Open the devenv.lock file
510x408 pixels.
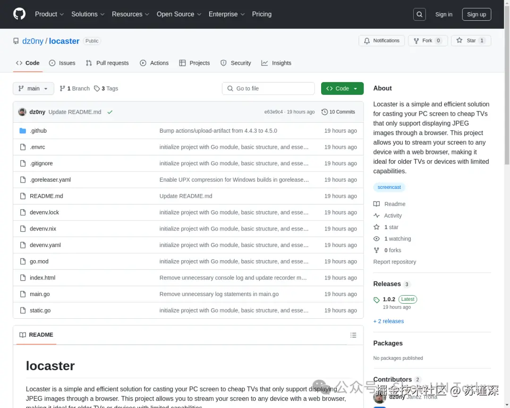[44, 212]
